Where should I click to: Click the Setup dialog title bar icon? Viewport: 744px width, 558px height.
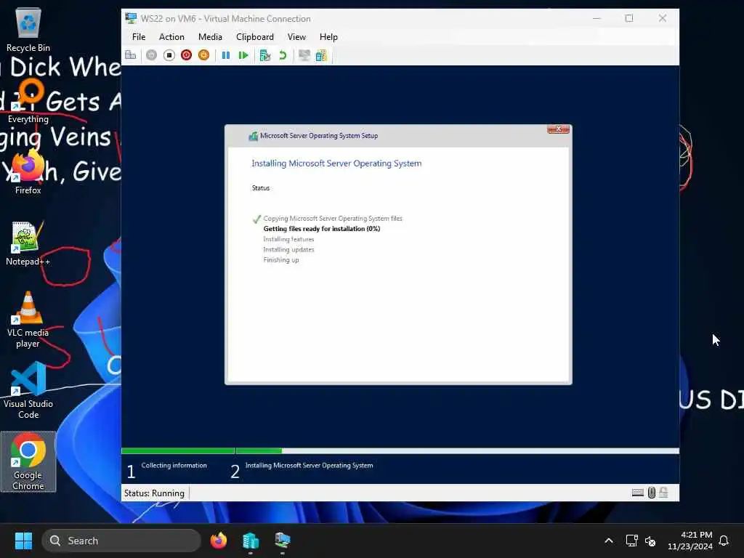(254, 136)
